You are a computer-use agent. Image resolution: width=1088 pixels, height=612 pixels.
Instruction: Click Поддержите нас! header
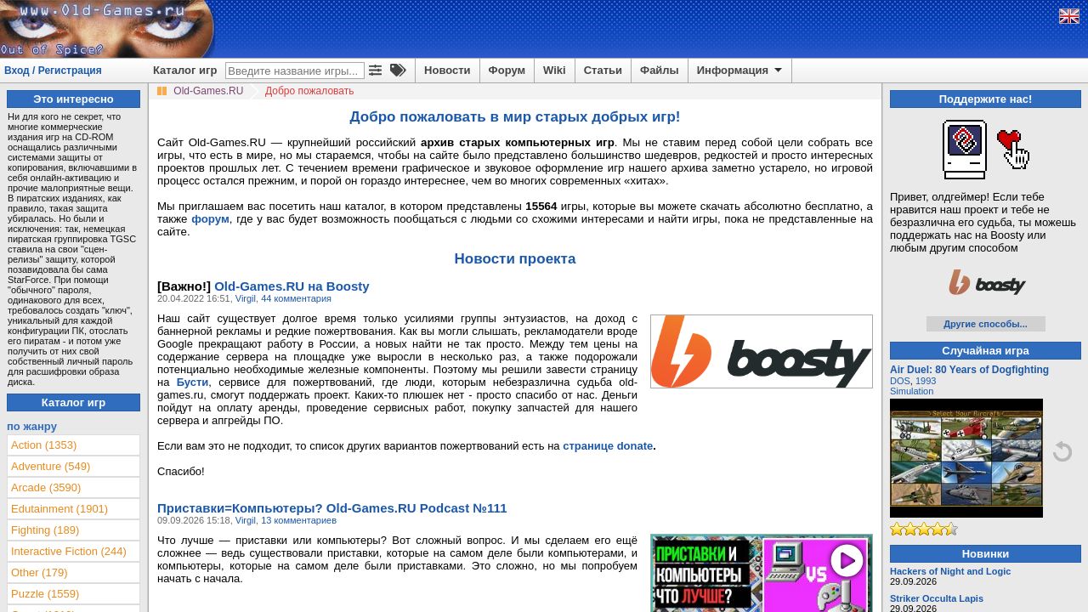(985, 99)
